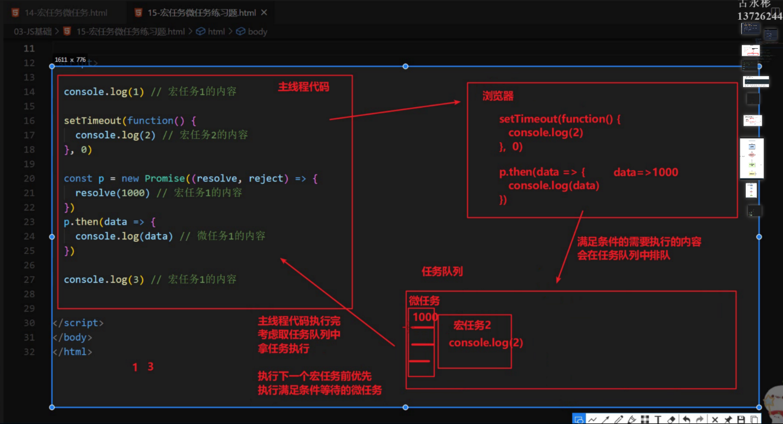
Task: Click the closing </script> tag line
Action: (x=78, y=323)
